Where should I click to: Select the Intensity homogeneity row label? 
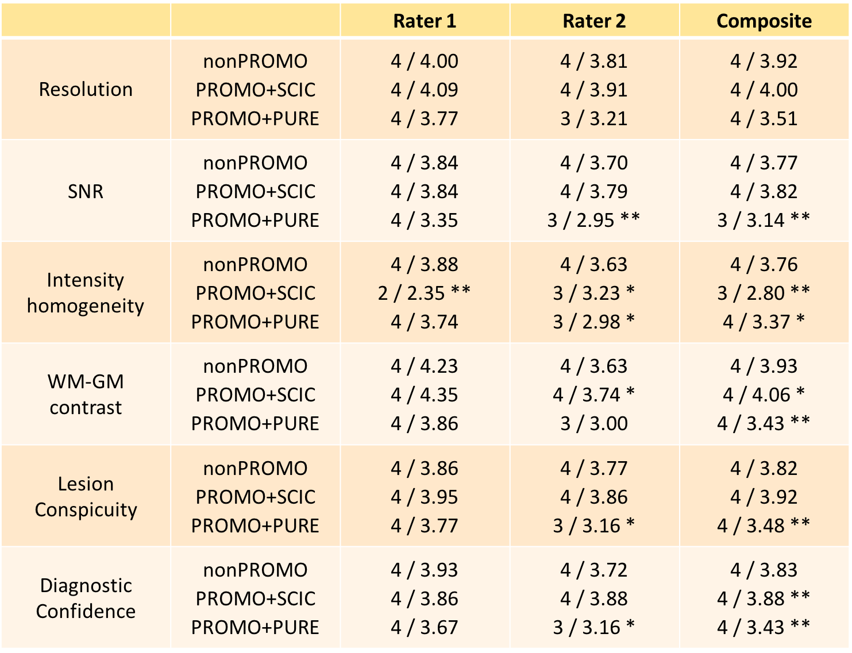[86, 293]
